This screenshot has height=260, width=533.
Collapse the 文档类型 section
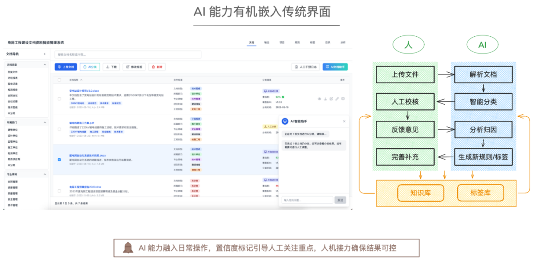45,64
